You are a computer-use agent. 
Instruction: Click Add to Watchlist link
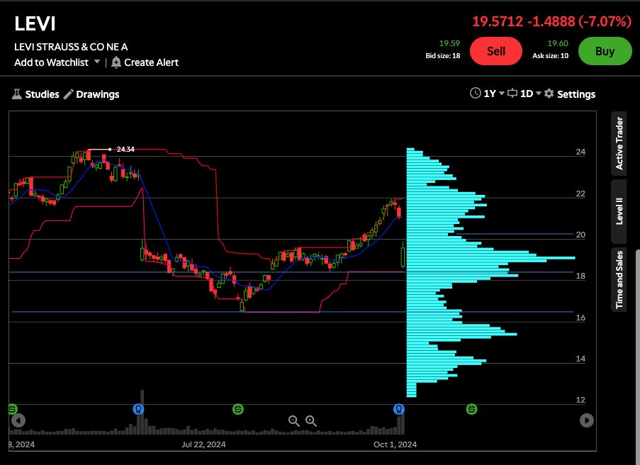52,62
